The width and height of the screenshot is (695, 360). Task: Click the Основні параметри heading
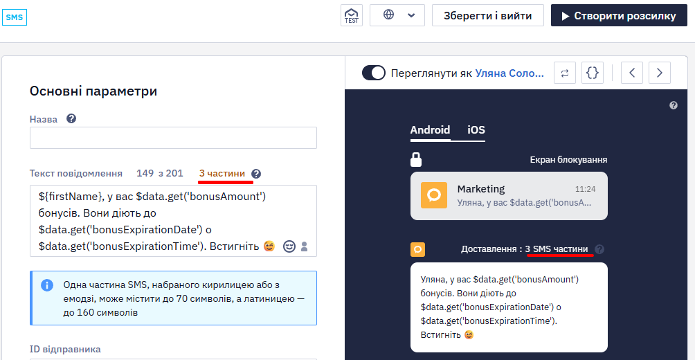point(93,91)
